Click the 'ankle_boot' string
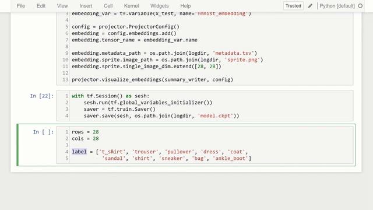373x210 pixels. (230, 158)
